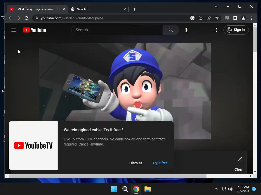Click the browser forward arrow
Image resolution: width=261 pixels, height=195 pixels.
[x=18, y=18]
